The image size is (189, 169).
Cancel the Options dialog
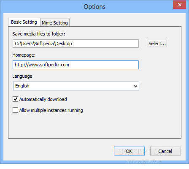point(165,151)
